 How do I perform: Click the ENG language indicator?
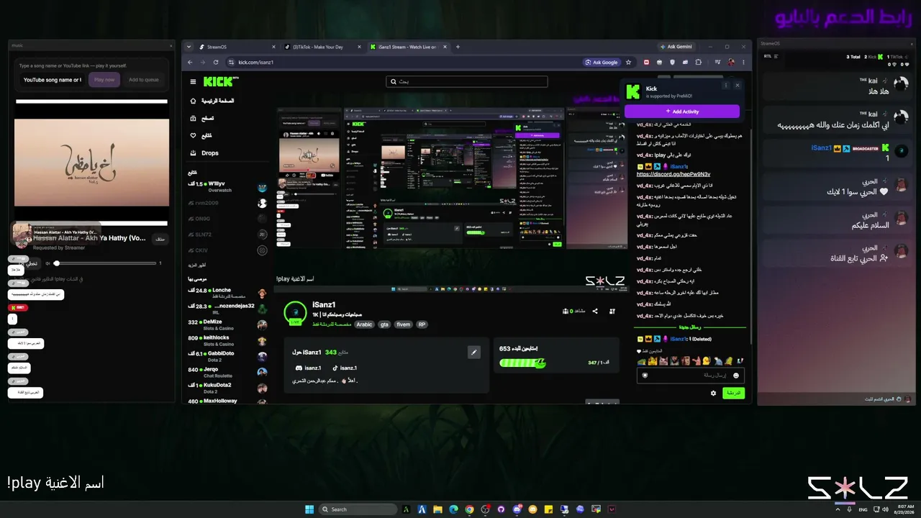click(864, 509)
